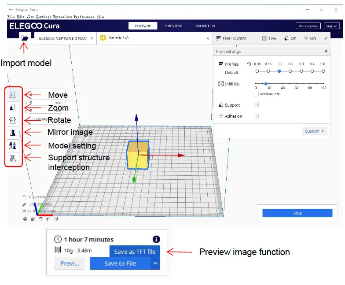The height and width of the screenshot is (285, 345).
Task: Click the pencil icon beside object name
Action: [x=24, y=204]
